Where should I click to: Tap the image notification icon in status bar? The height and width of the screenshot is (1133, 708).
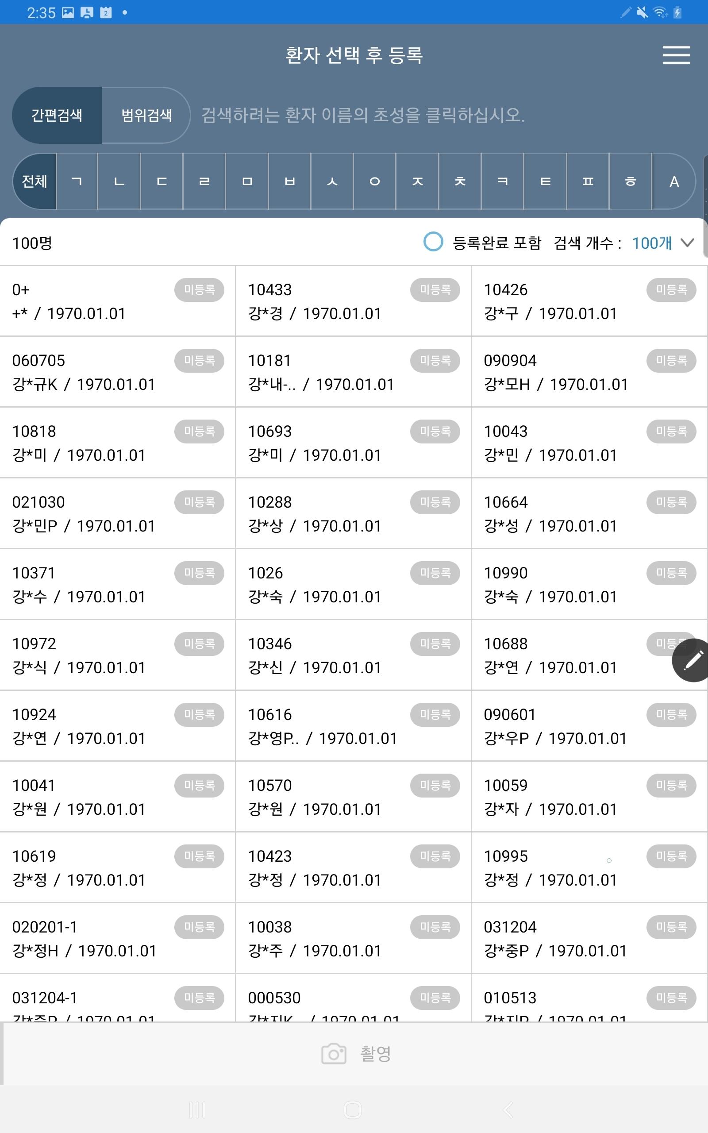[68, 13]
